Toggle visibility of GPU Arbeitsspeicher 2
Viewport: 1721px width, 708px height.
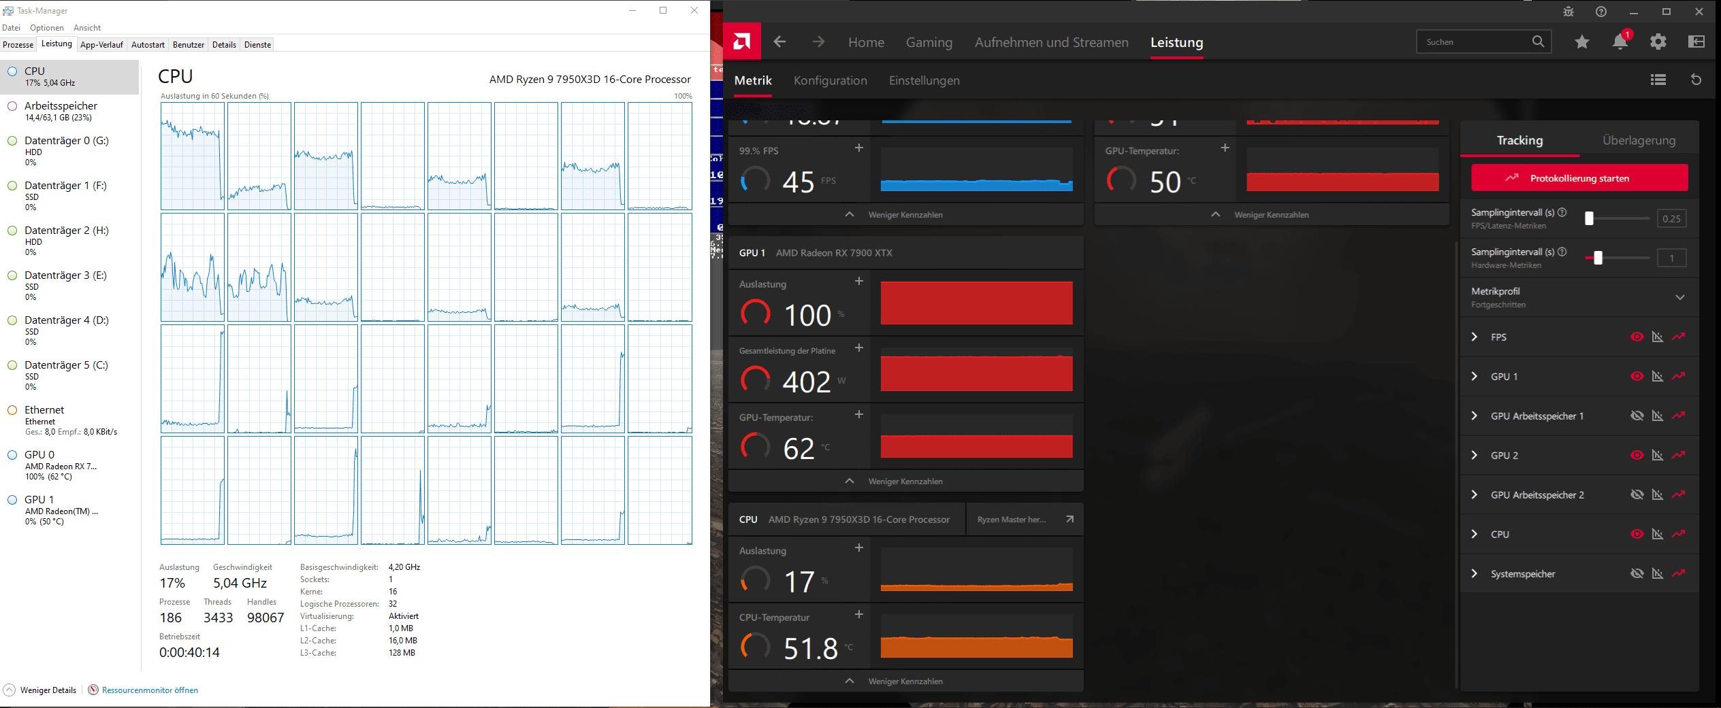[x=1637, y=494]
